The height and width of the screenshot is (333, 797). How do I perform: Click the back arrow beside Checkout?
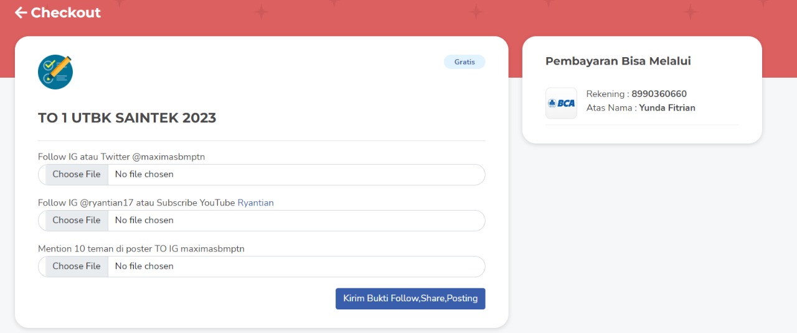click(x=21, y=12)
